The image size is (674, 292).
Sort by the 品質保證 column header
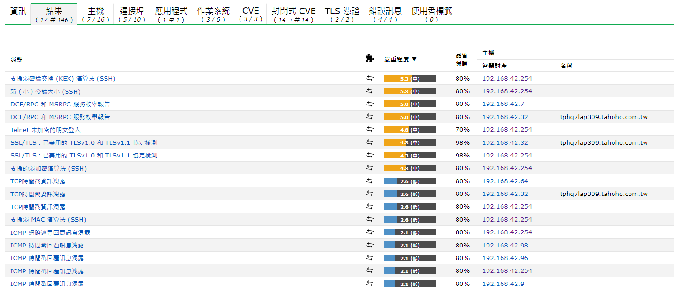[461, 59]
